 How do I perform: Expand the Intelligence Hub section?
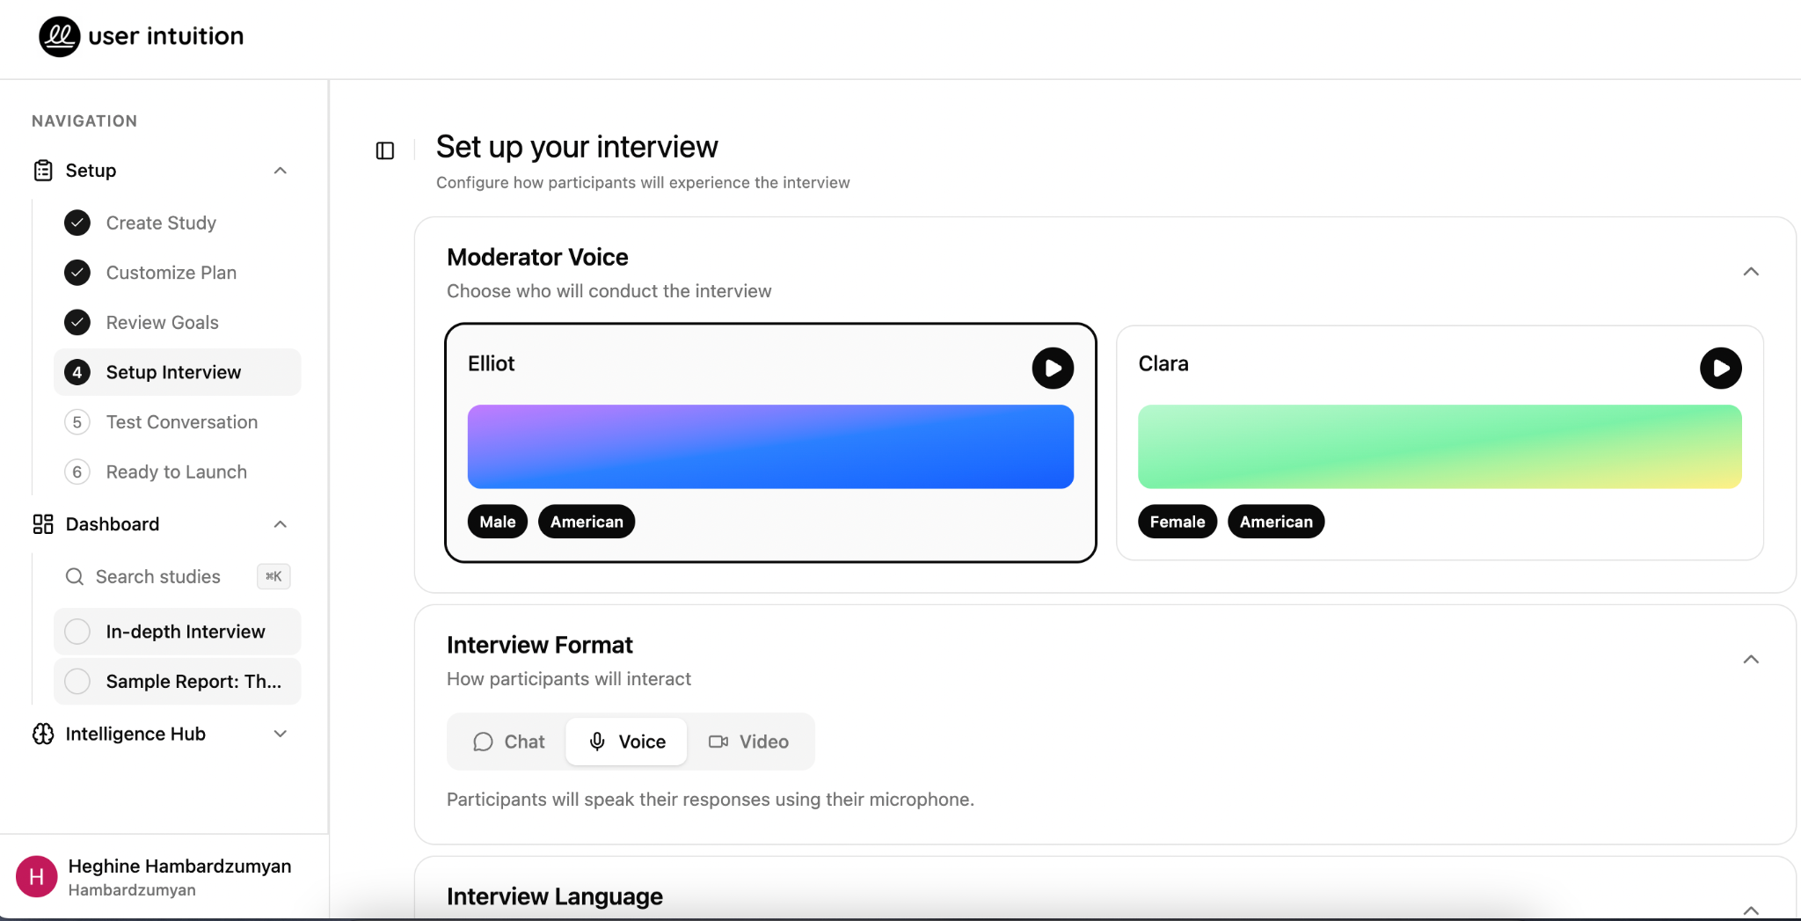(281, 734)
